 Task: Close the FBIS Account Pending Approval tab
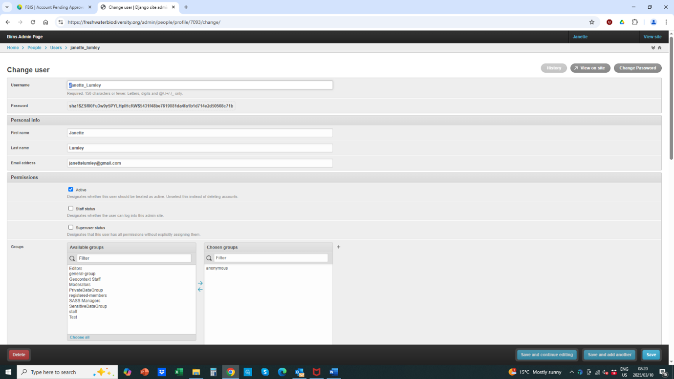tap(90, 7)
